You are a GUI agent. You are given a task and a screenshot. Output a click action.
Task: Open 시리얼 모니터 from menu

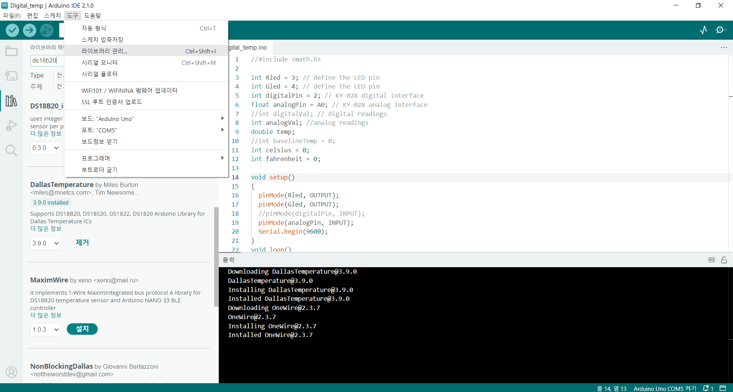146,63
